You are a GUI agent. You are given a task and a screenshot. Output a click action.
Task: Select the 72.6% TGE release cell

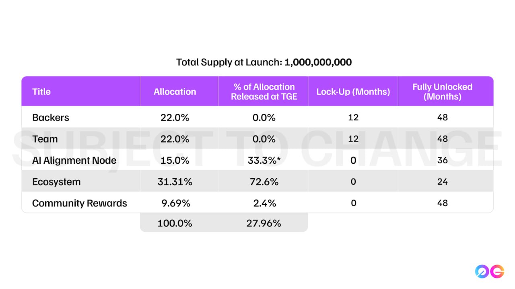(x=264, y=182)
